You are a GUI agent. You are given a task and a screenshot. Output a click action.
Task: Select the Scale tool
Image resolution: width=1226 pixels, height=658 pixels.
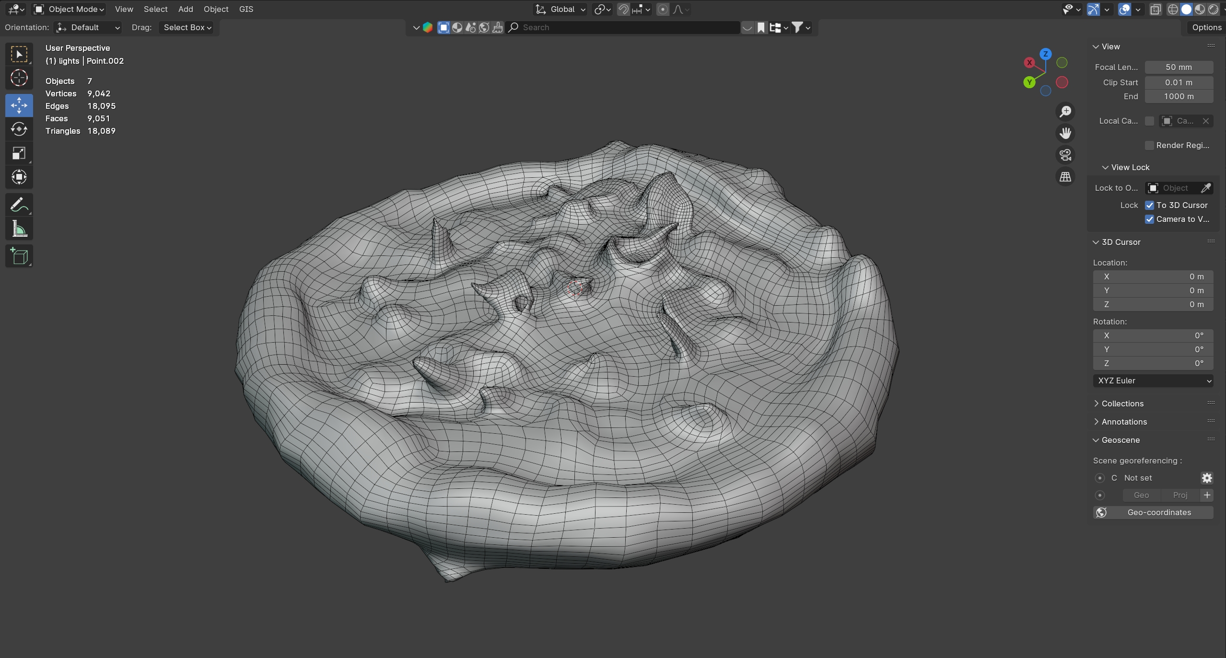click(19, 153)
